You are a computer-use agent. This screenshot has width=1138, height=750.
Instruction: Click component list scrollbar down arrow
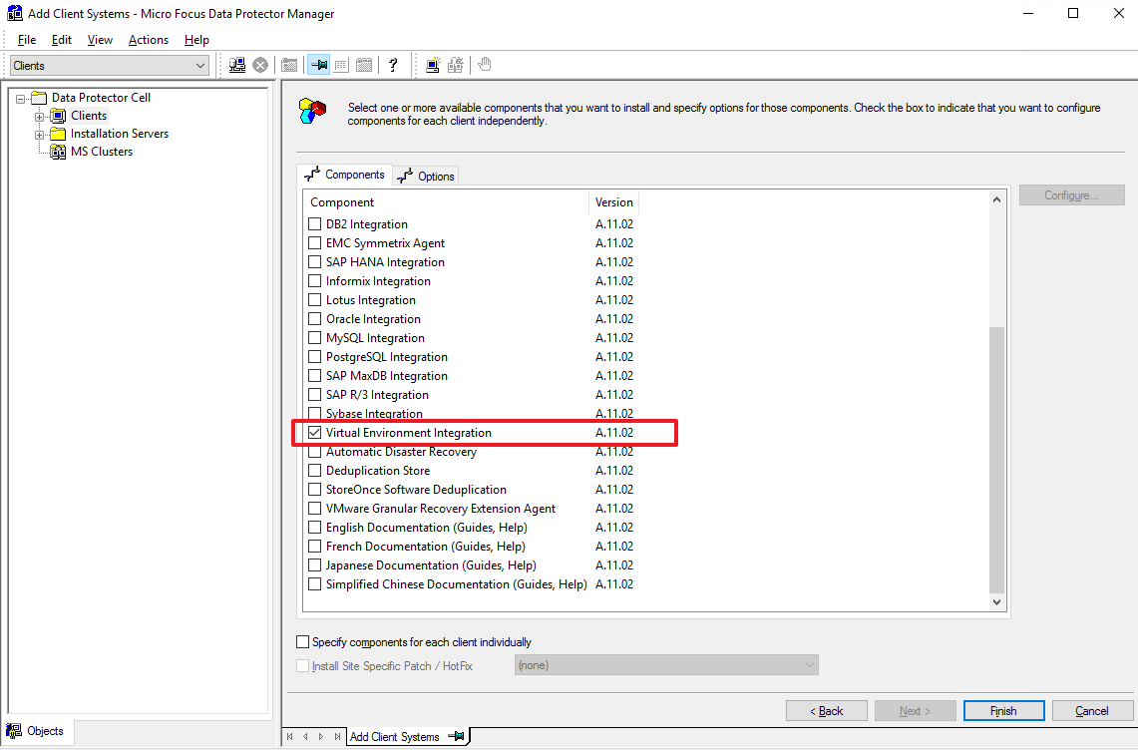point(996,601)
